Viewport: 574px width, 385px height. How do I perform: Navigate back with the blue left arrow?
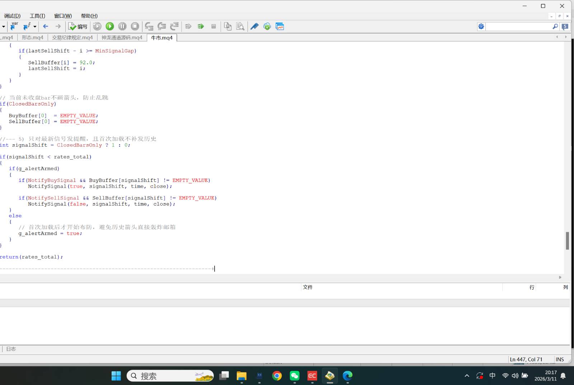(46, 26)
